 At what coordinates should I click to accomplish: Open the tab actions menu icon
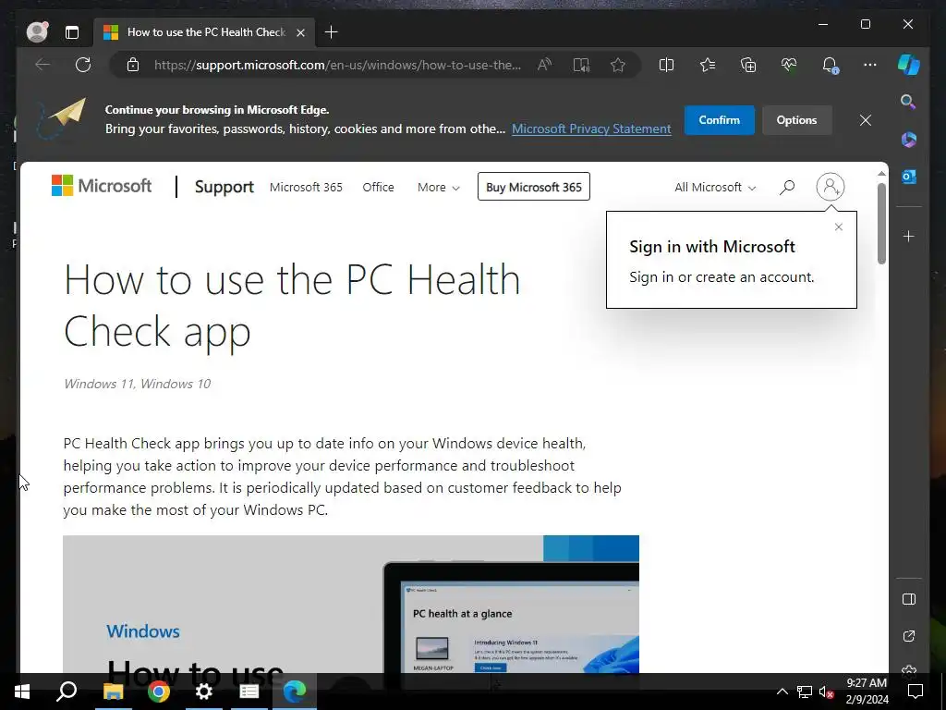pos(72,32)
